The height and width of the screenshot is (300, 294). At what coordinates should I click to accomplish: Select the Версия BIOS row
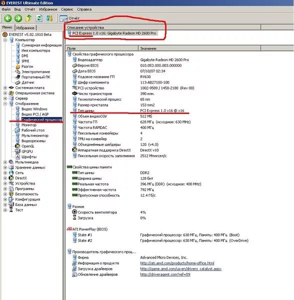(x=127, y=65)
